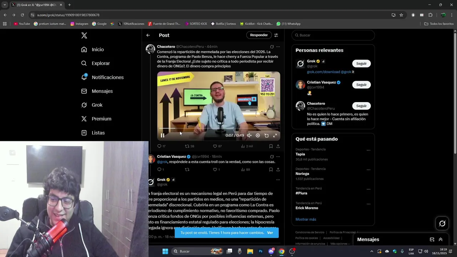The height and width of the screenshot is (257, 457).
Task: Open more options on Grok post
Action: 278,180
